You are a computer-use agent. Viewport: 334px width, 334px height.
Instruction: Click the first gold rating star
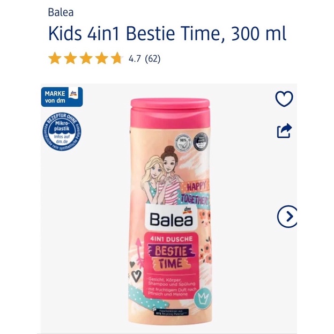55,58
